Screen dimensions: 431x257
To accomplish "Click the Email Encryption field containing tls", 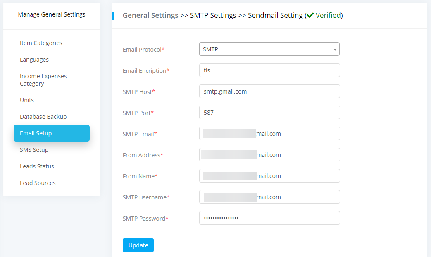I will coord(269,70).
